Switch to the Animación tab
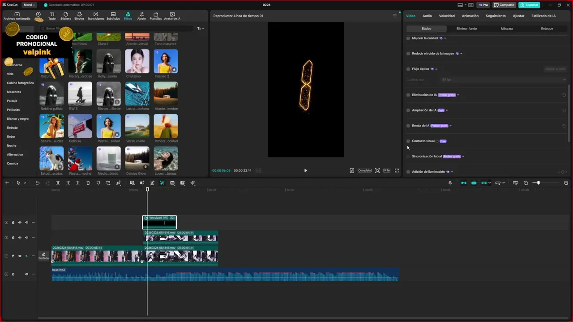573x322 pixels. (470, 16)
